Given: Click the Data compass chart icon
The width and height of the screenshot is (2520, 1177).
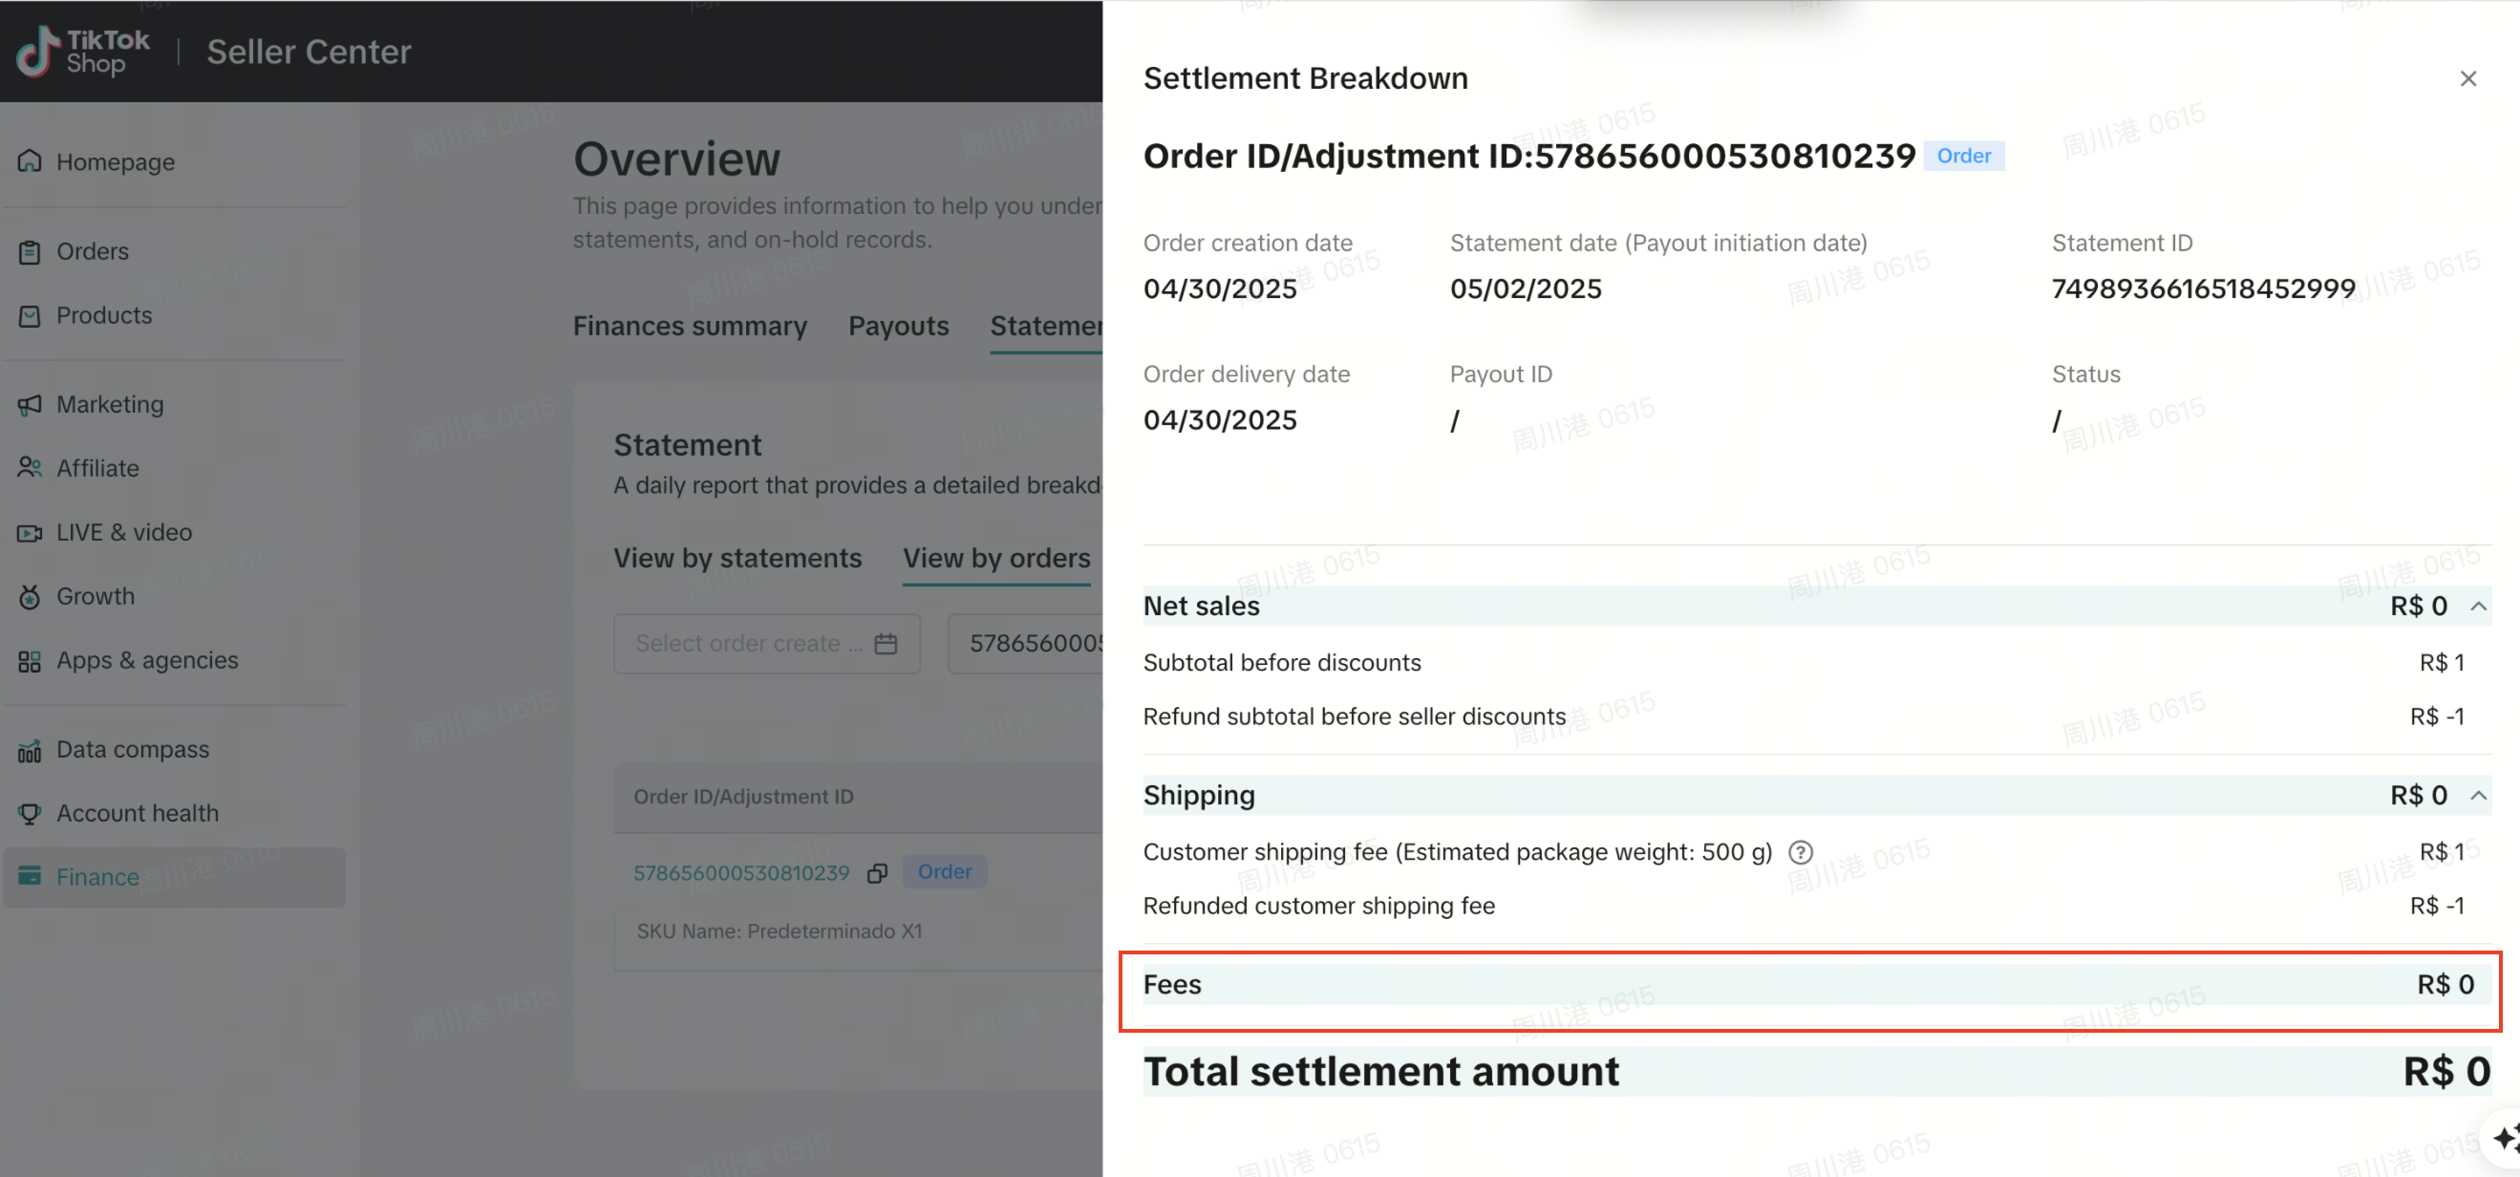Looking at the screenshot, I should pyautogui.click(x=30, y=750).
